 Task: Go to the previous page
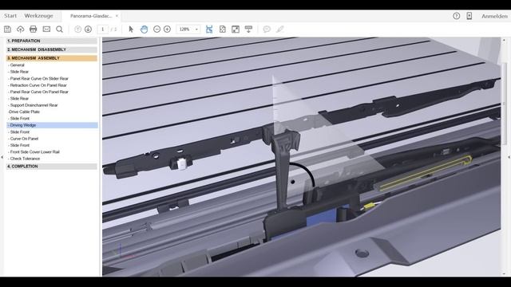77,29
